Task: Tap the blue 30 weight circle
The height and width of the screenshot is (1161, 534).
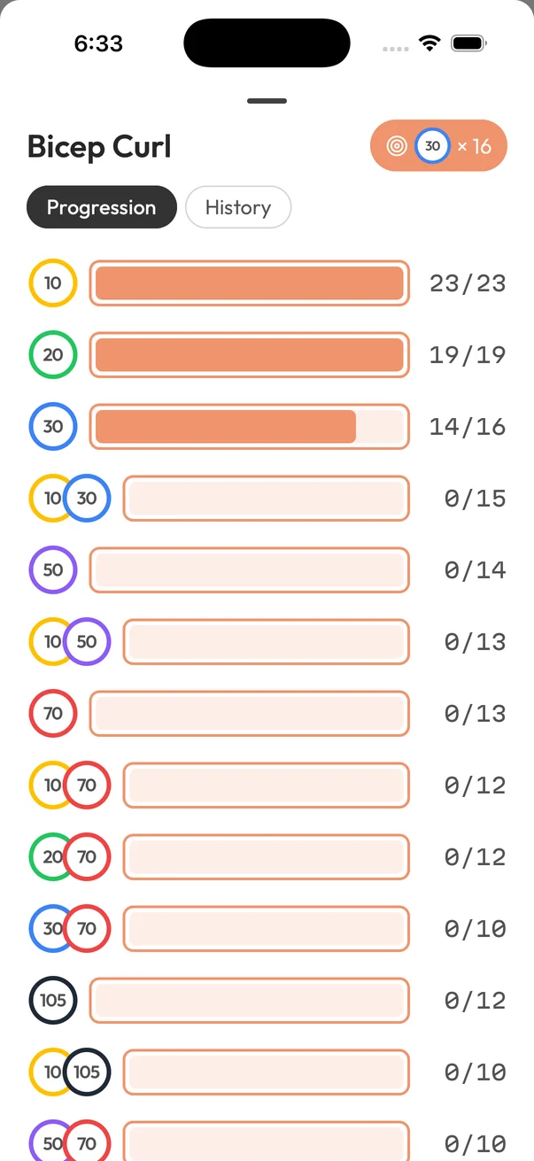Action: 53,426
